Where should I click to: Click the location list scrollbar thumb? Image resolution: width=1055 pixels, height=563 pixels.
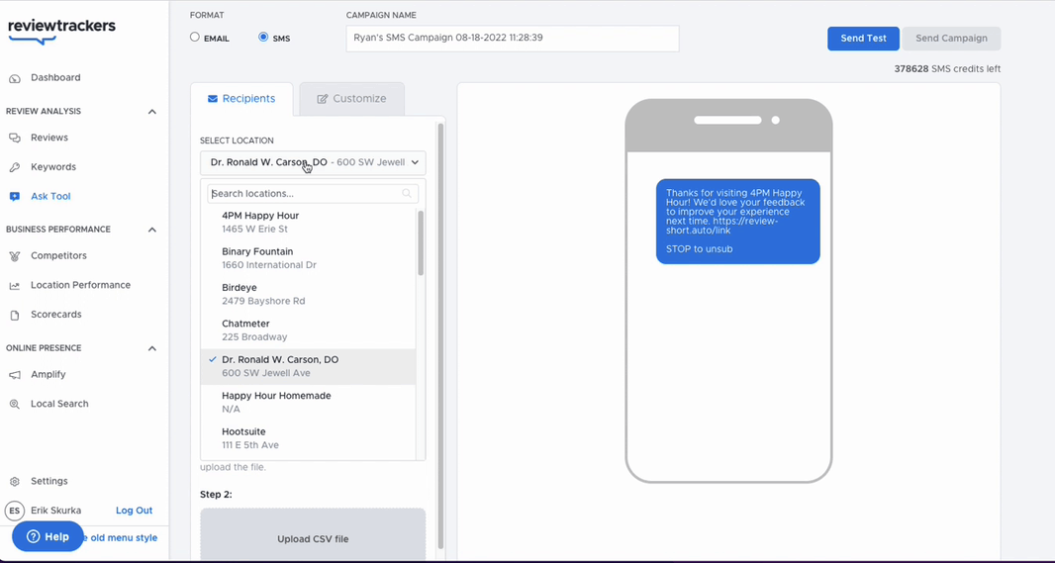coord(421,242)
